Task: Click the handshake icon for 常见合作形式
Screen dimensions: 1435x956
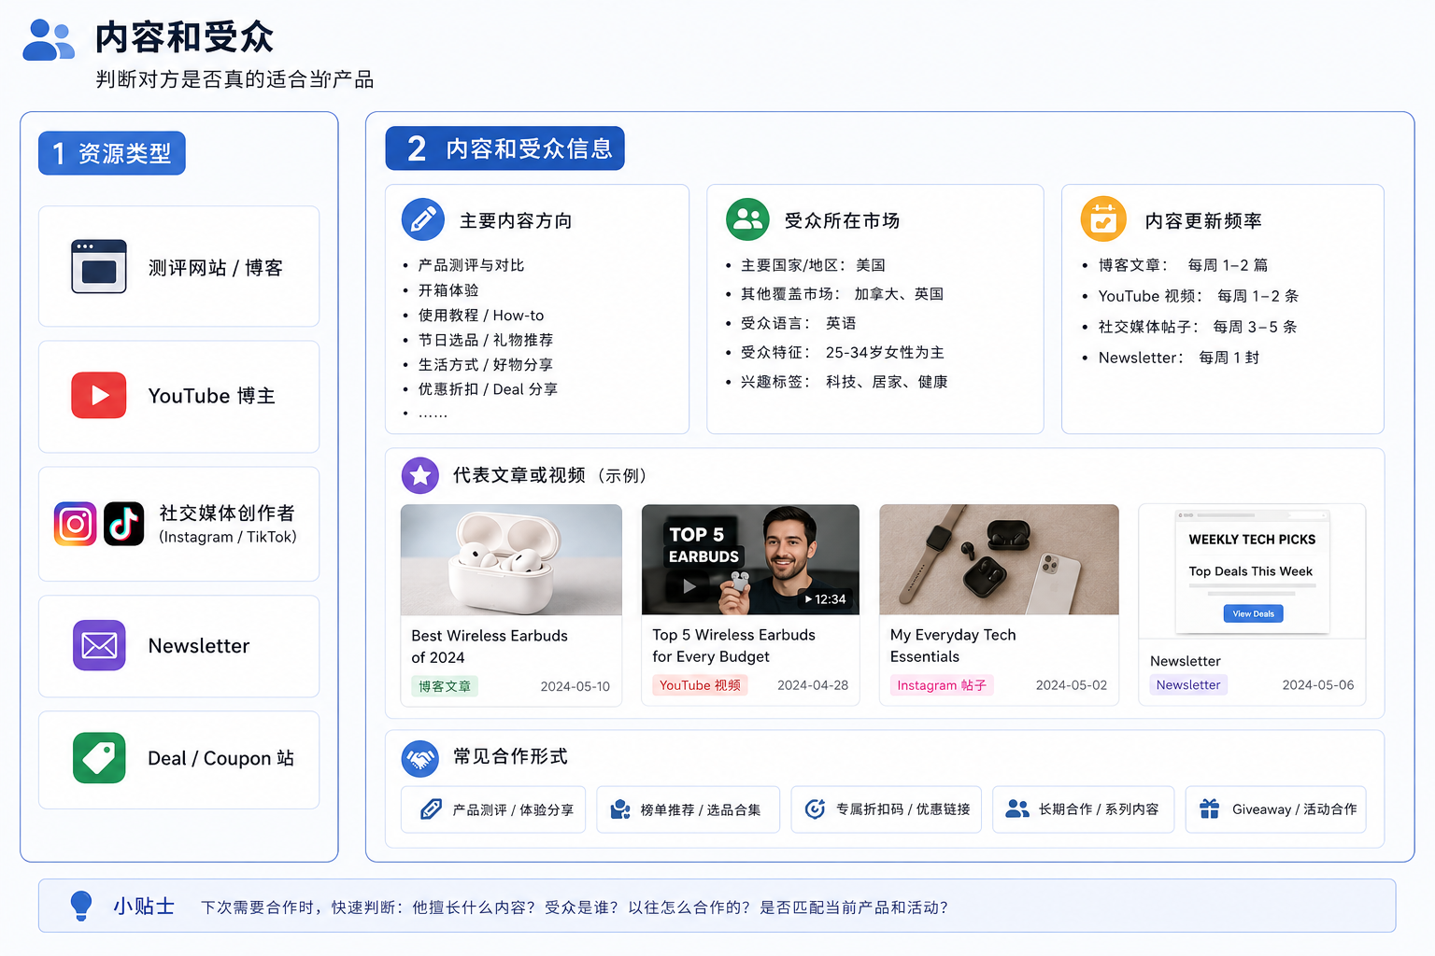Action: point(420,758)
